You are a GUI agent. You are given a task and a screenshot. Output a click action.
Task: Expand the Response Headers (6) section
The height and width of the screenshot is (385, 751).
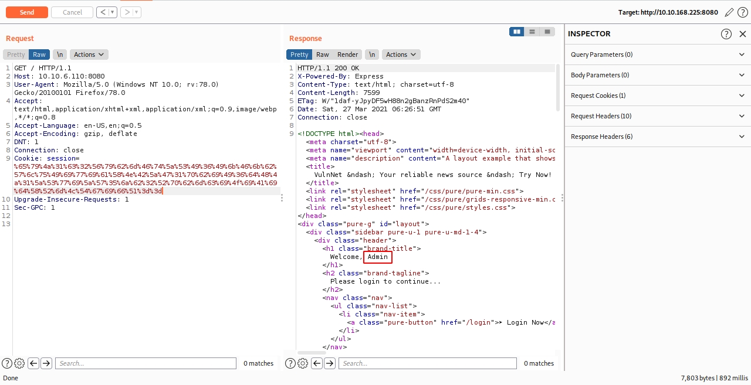pos(657,137)
